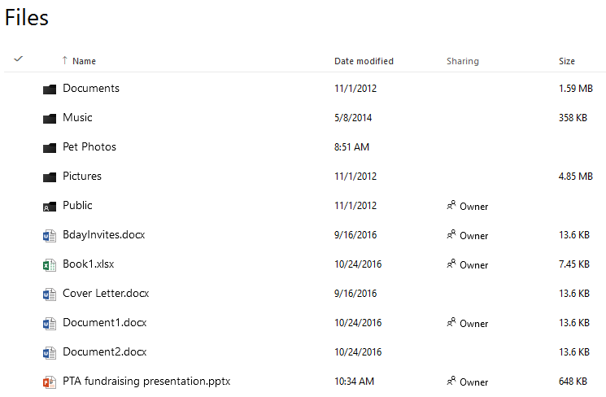Screen dimensions: 606x397
Task: Click the Excel icon beside Book1.xlsx
Action: (x=50, y=265)
